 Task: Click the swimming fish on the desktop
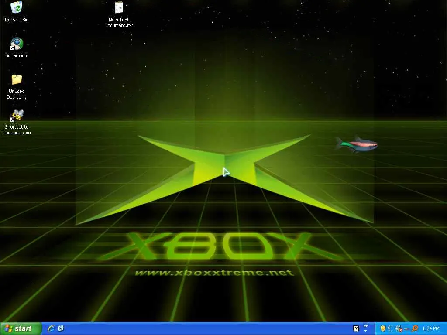click(x=356, y=144)
